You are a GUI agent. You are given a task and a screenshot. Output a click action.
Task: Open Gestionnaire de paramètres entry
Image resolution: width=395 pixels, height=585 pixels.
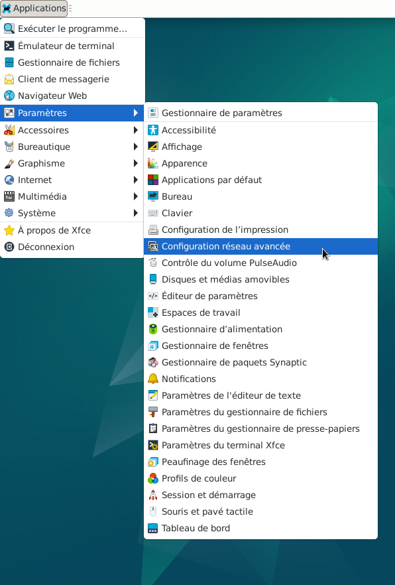point(260,113)
